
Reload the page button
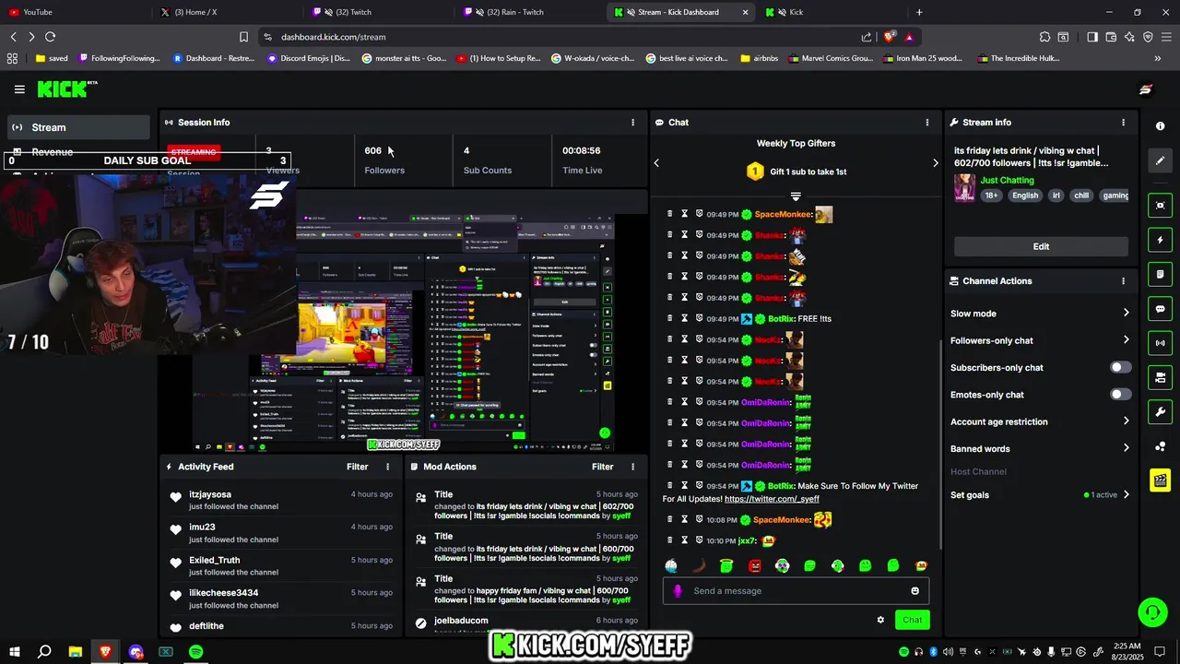pos(50,37)
